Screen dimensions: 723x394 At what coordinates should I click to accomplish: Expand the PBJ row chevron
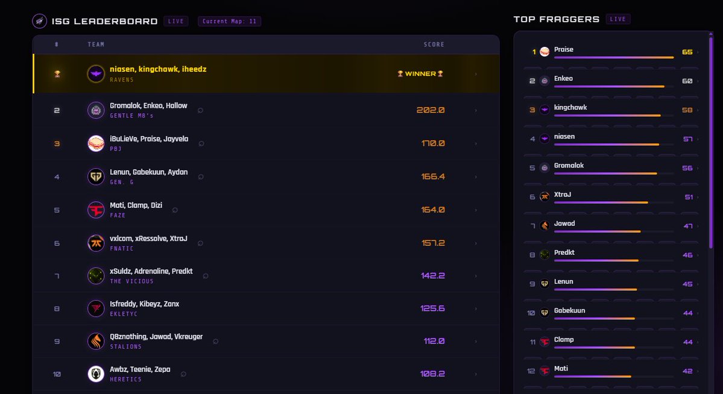[x=476, y=143]
